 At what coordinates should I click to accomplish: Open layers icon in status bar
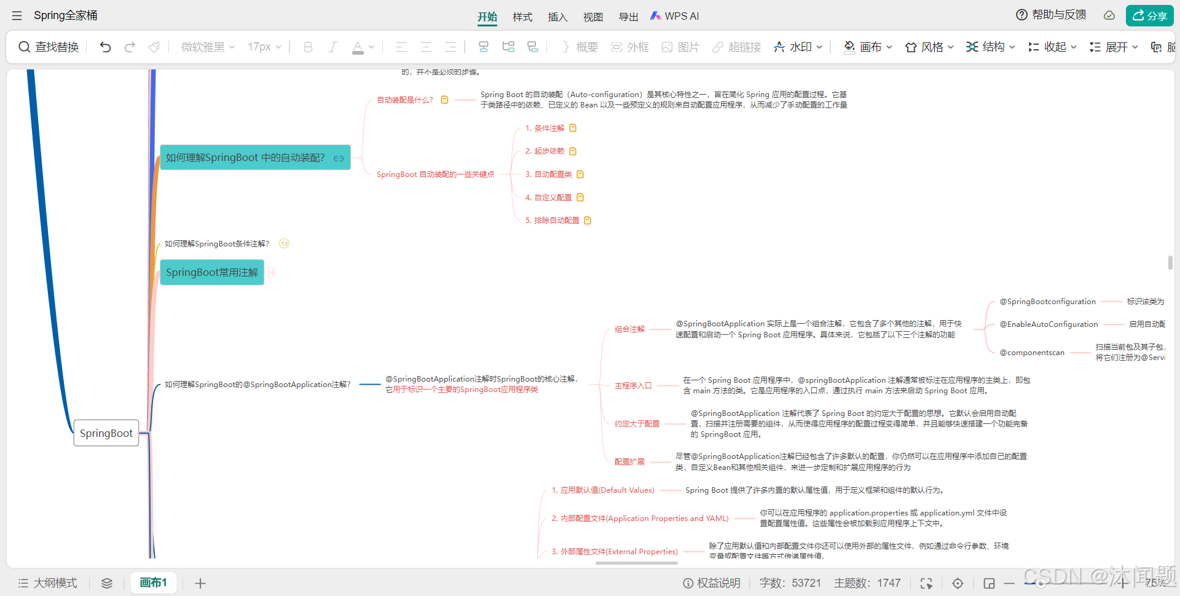107,583
